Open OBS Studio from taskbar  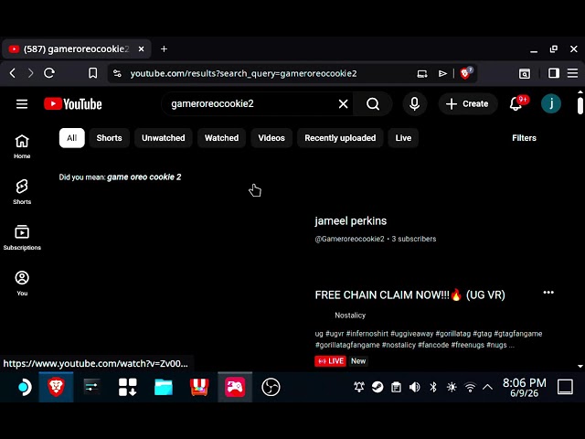tap(271, 387)
